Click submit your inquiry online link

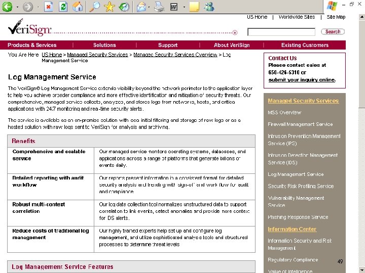point(302,80)
